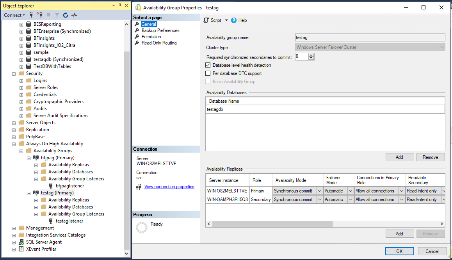Open the Read-Only Routing page
This screenshot has height=260, width=452.
pyautogui.click(x=159, y=43)
